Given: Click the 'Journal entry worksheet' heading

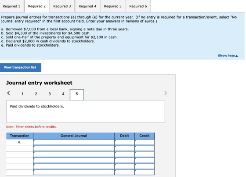Looking at the screenshot, I should click(39, 83).
